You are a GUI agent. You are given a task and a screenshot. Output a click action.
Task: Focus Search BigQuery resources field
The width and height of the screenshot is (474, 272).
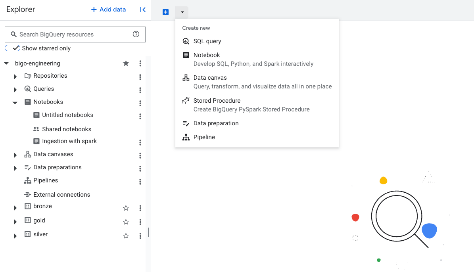[75, 34]
